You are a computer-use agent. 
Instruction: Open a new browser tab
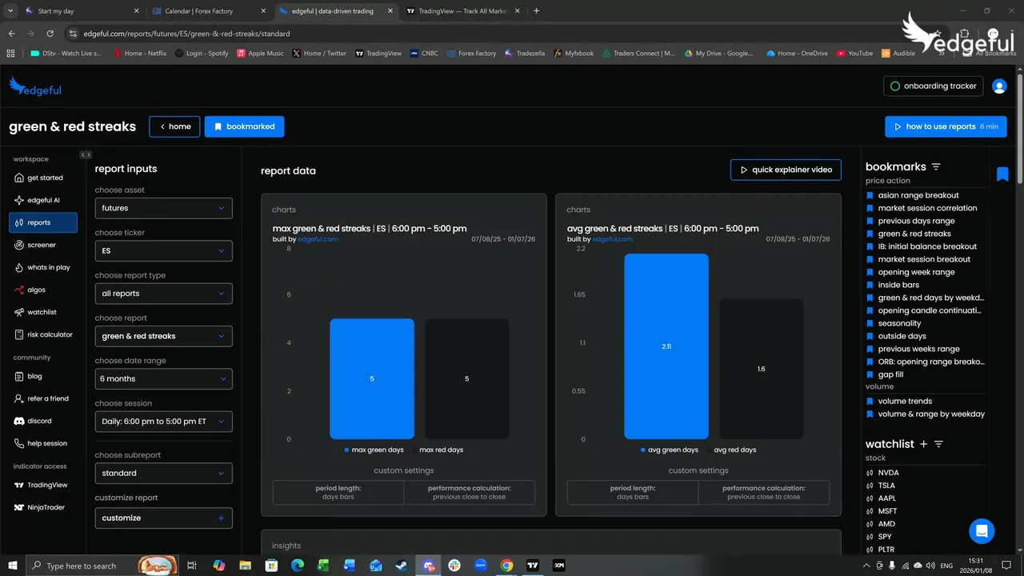point(536,11)
